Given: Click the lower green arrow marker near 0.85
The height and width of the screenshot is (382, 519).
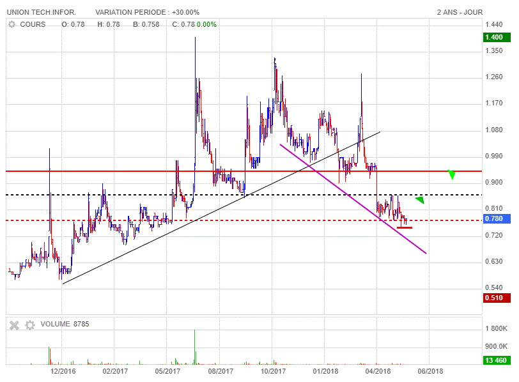Looking at the screenshot, I should point(420,200).
